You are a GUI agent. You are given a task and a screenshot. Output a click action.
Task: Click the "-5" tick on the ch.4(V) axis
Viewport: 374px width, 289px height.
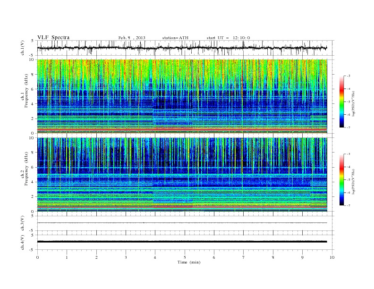tap(32, 250)
